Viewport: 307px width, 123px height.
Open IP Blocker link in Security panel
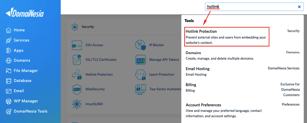tap(156, 45)
